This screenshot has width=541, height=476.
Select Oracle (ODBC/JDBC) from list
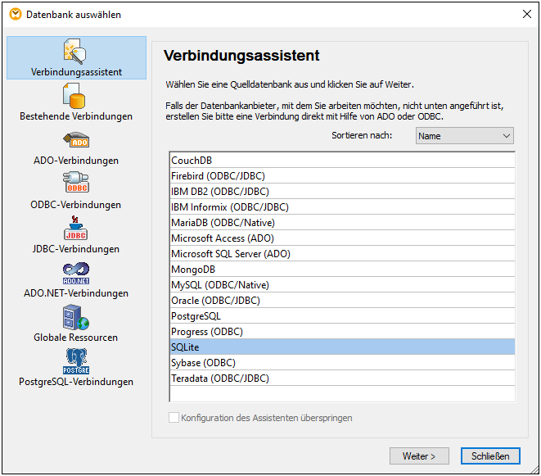point(215,301)
